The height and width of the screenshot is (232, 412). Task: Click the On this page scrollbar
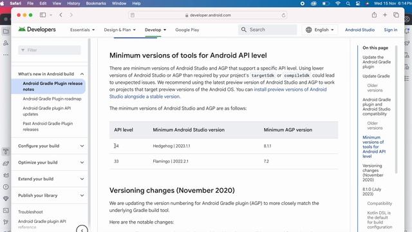click(x=397, y=109)
